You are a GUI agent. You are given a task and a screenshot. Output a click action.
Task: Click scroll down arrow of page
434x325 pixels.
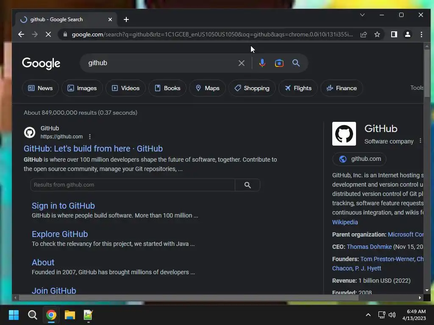click(x=427, y=290)
